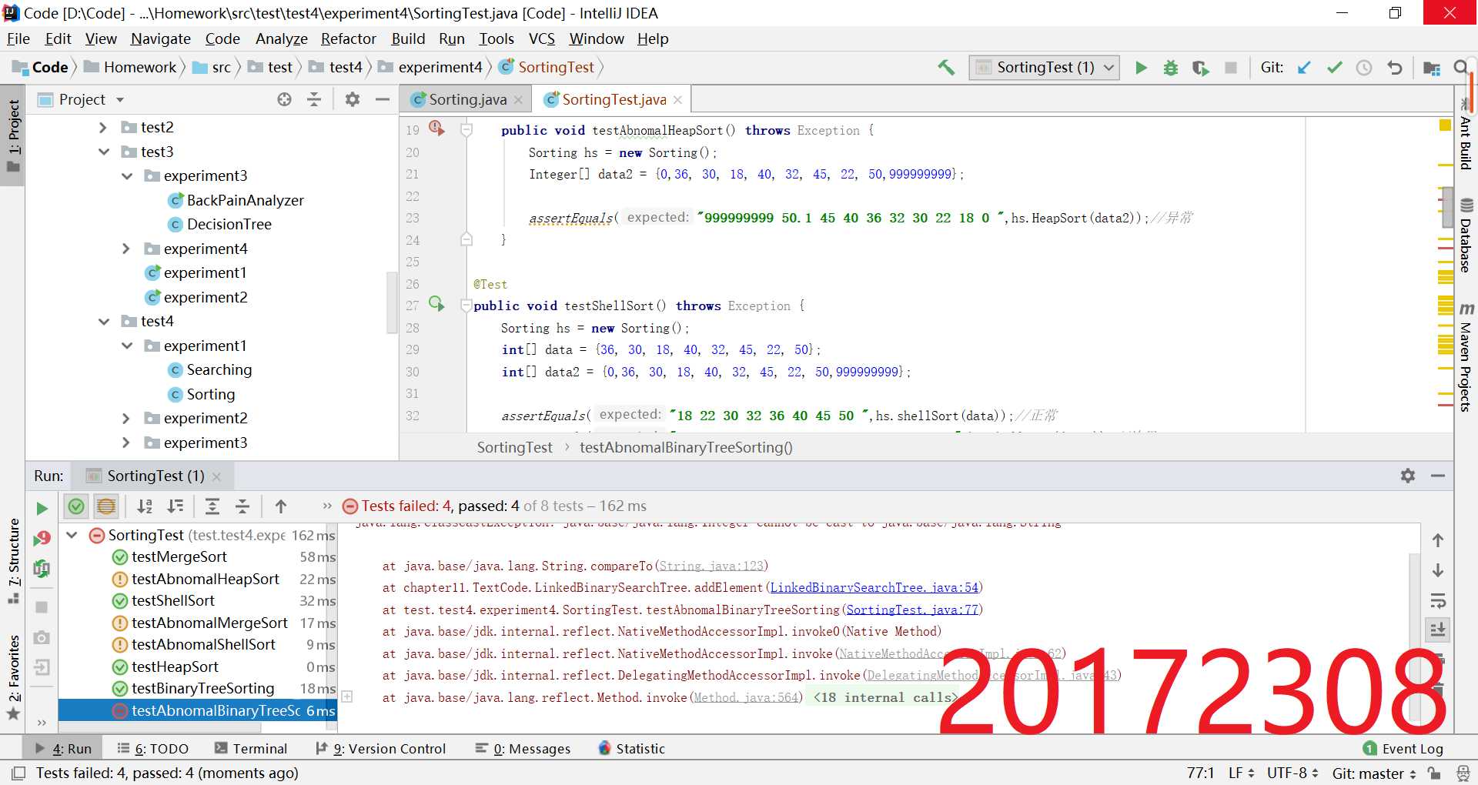The height and width of the screenshot is (785, 1478).
Task: Start debugging with the bug icon
Action: pos(1170,68)
